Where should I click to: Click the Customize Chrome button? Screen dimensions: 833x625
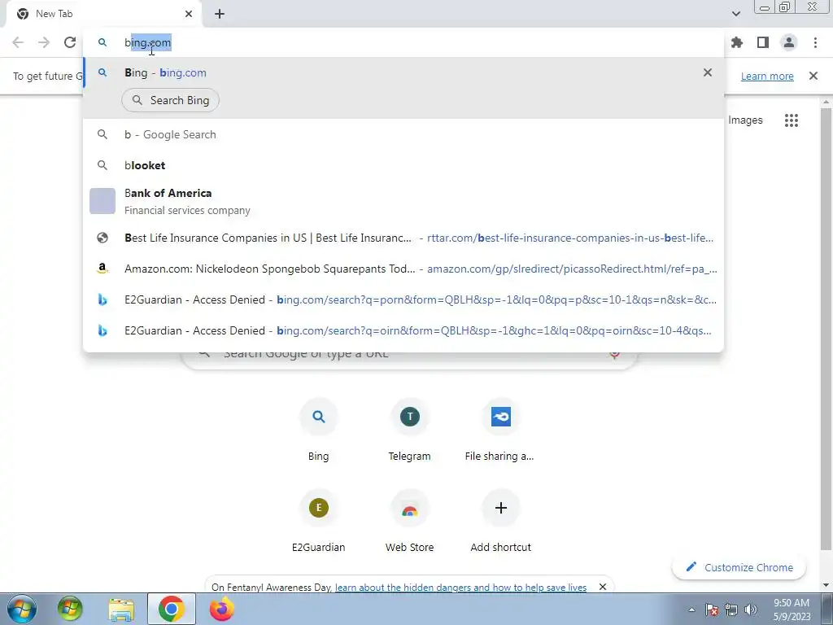[x=739, y=567]
